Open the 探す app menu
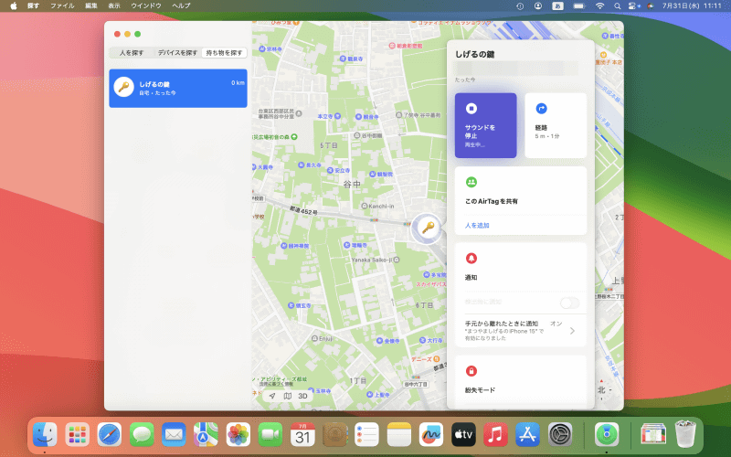 point(33,5)
